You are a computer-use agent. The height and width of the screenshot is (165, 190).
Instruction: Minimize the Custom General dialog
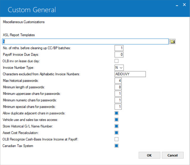177,5
